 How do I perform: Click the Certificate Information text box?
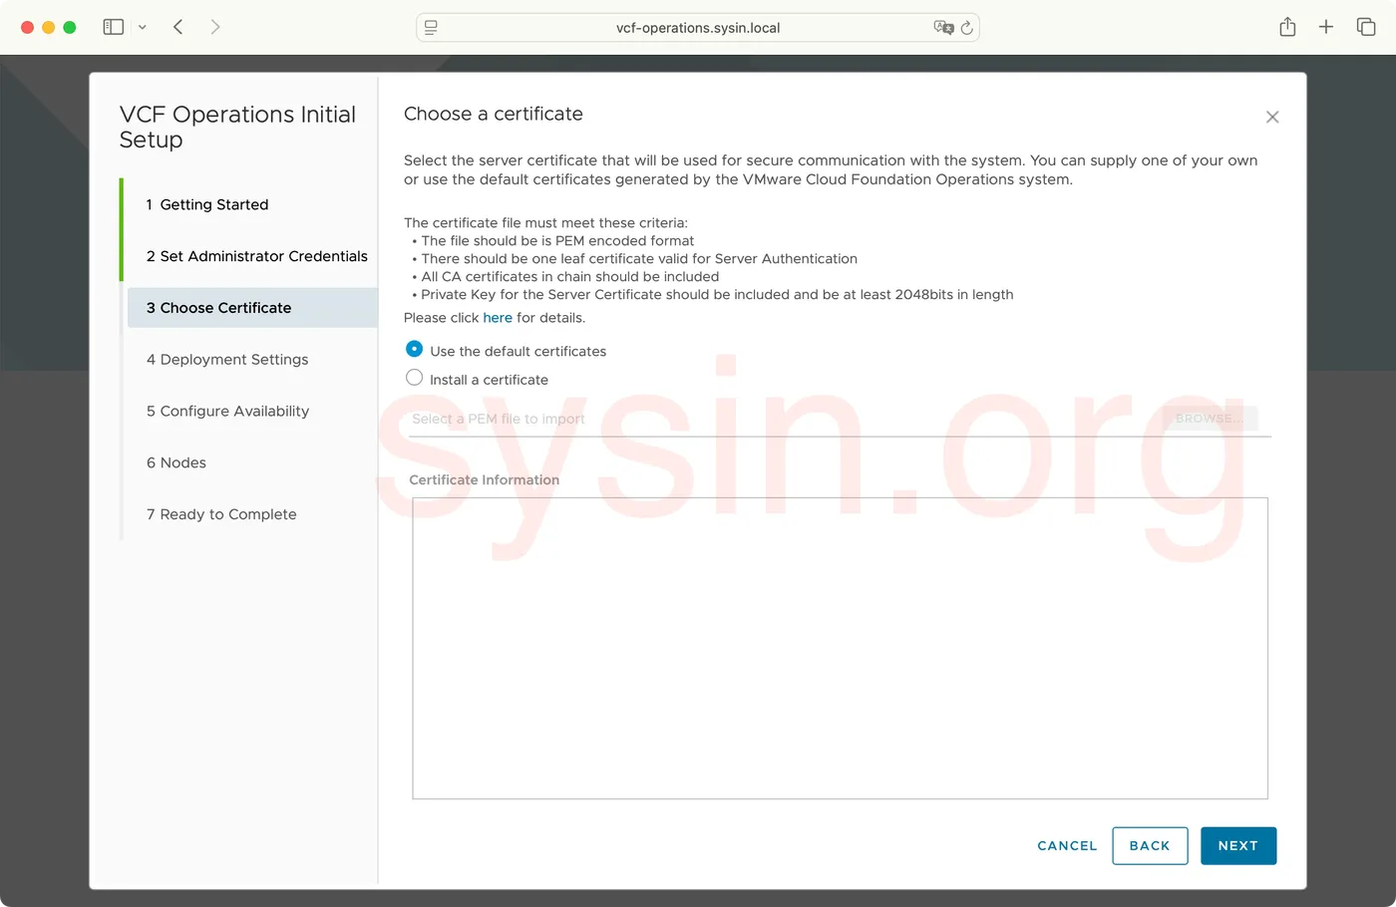tap(840, 649)
